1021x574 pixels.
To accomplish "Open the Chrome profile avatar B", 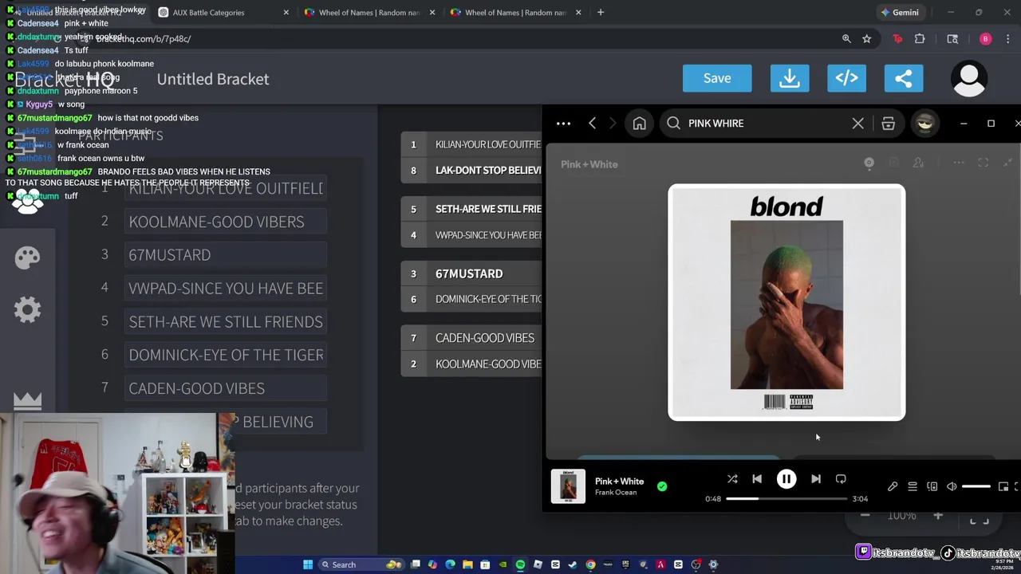I will pos(985,39).
